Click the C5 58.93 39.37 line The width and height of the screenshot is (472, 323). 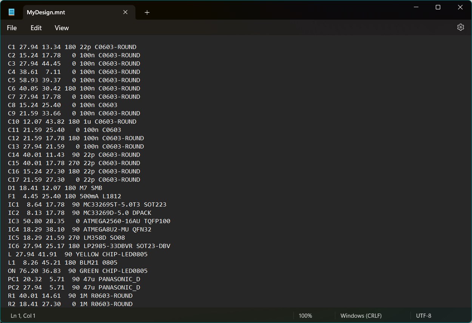(74, 80)
